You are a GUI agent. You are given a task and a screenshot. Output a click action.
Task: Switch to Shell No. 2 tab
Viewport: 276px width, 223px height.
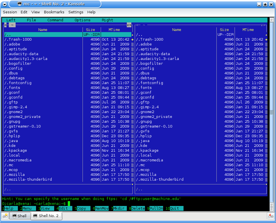pos(47,216)
